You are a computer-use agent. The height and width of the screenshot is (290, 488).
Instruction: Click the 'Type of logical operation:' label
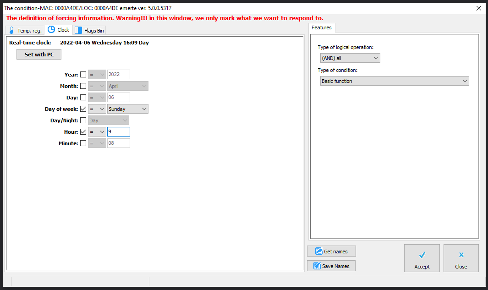point(345,47)
